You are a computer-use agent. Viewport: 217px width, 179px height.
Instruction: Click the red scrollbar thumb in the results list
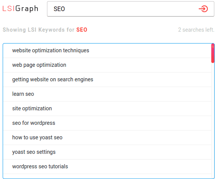tap(213, 53)
